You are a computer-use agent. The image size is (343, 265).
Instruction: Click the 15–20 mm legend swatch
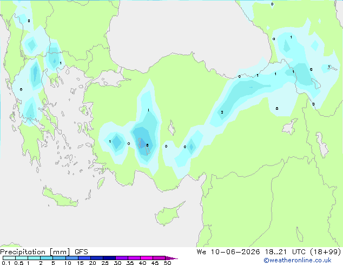coord(84,258)
